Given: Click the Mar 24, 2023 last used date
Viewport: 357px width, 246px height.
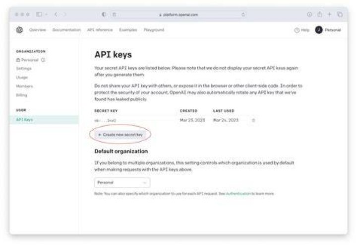Looking at the screenshot, I should tap(226, 120).
